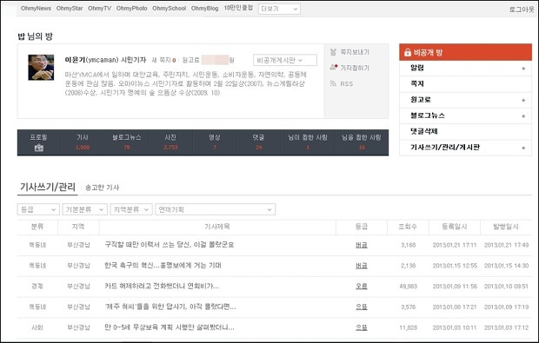
Task: Click view count 49,983
Action: pyautogui.click(x=408, y=287)
